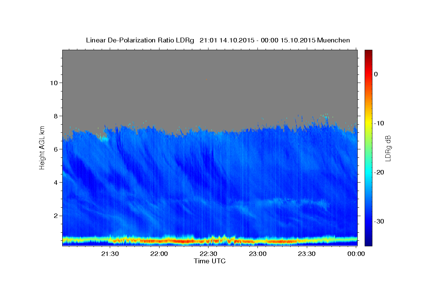442x295 pixels.
Task: Click the dark red top of the colorbar
Action: tap(368, 52)
